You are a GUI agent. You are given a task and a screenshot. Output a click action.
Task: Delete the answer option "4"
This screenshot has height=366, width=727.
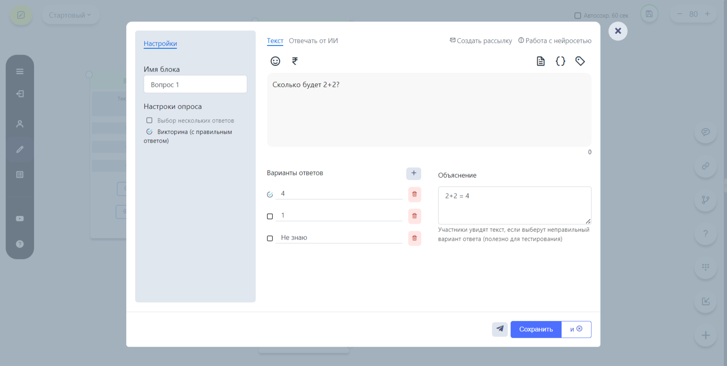(414, 194)
